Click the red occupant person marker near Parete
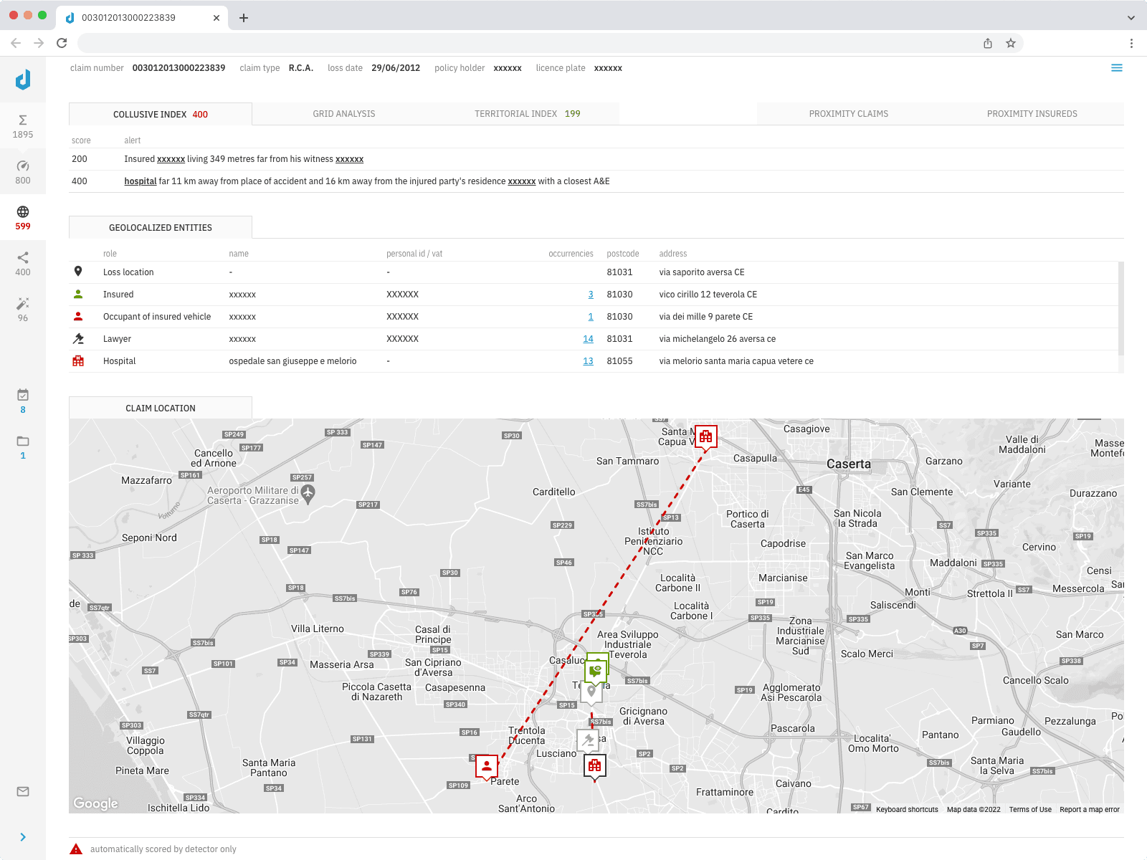1147x860 pixels. pos(487,766)
